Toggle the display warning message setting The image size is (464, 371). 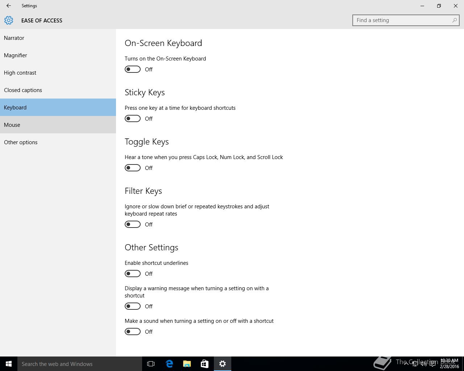point(133,306)
